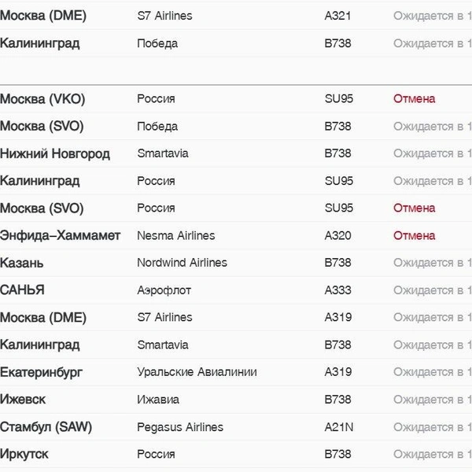Open the Москва (VKO) flight row
The height and width of the screenshot is (472, 472).
pos(236,99)
